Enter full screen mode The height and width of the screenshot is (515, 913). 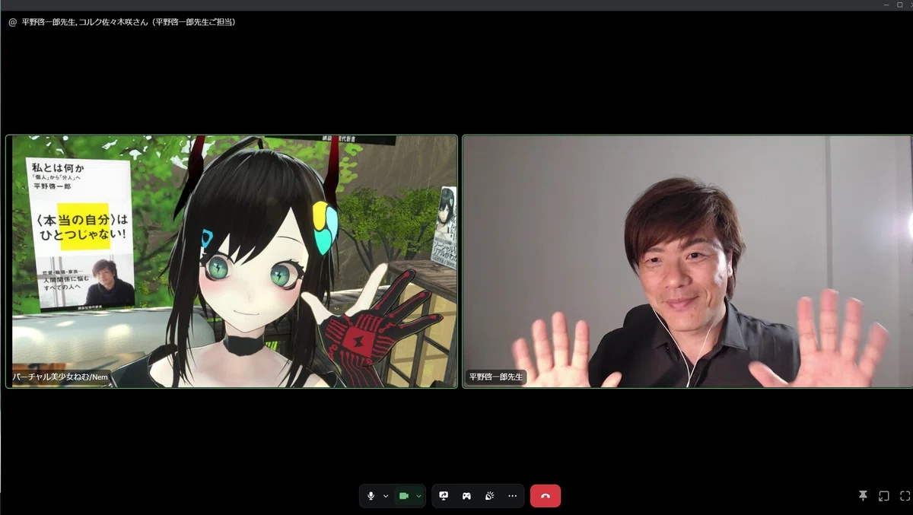pyautogui.click(x=905, y=496)
